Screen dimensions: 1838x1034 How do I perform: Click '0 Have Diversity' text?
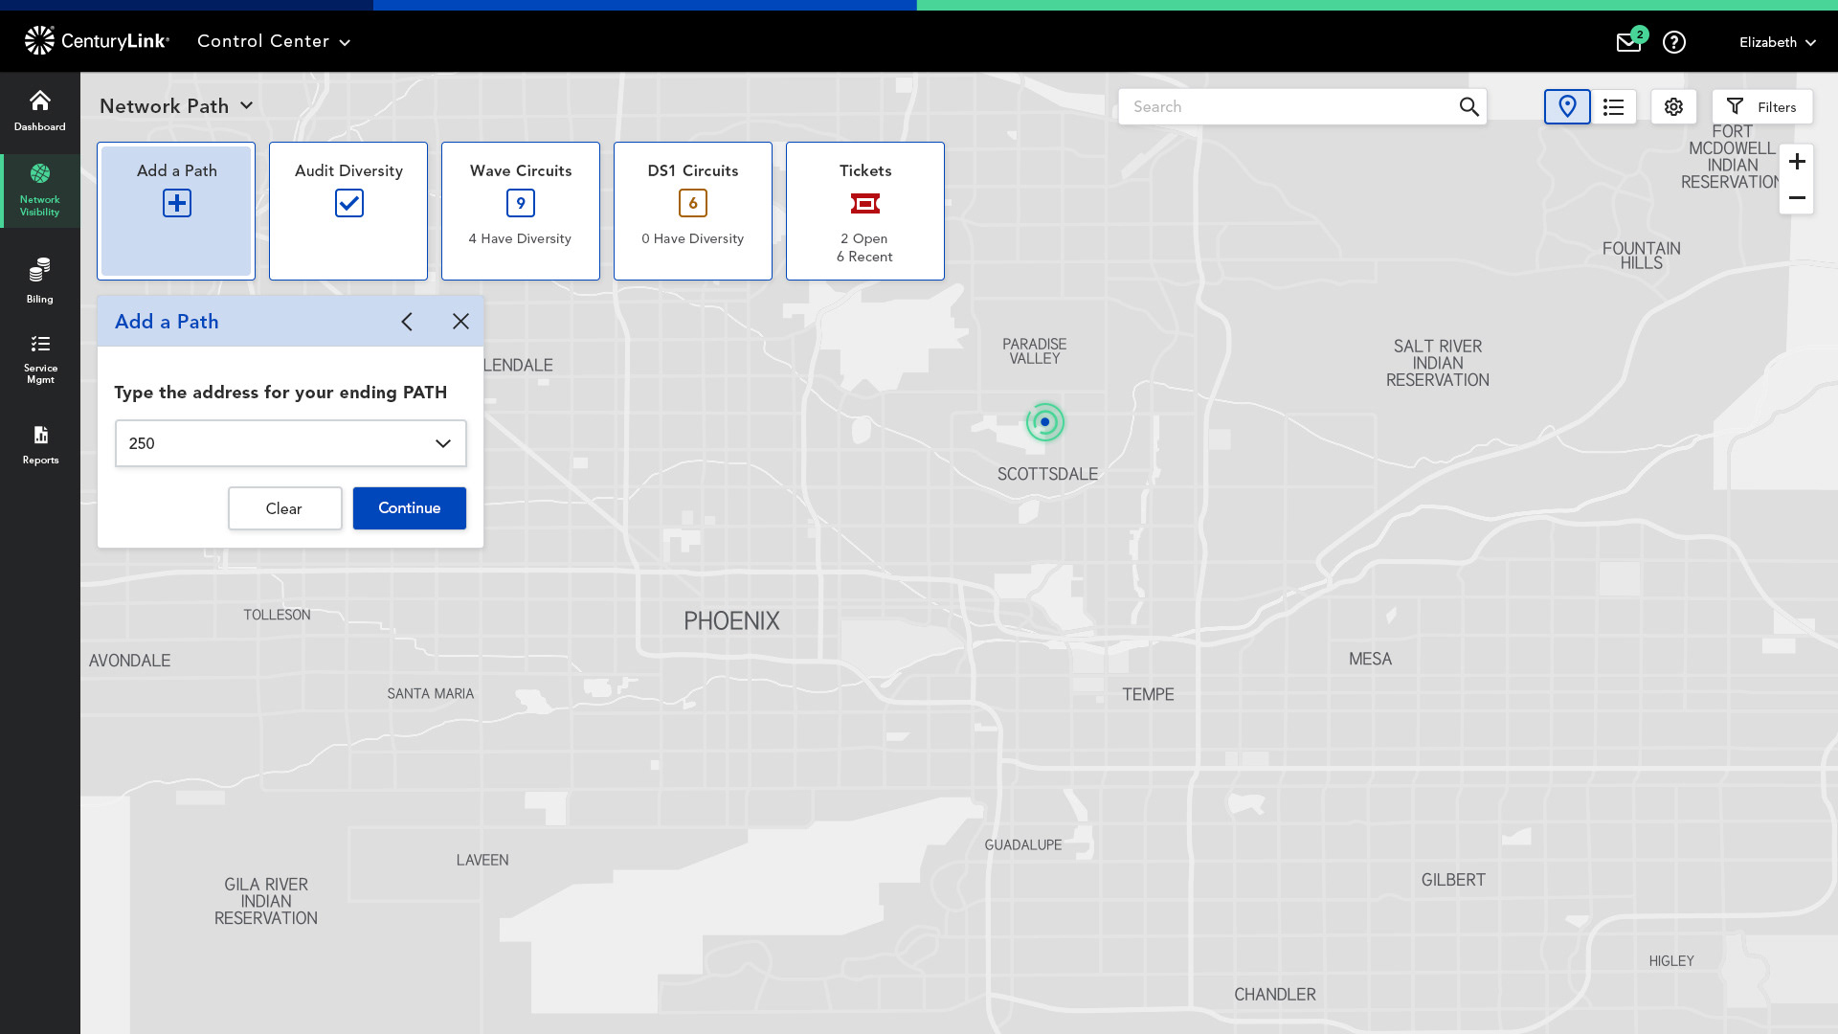click(693, 238)
